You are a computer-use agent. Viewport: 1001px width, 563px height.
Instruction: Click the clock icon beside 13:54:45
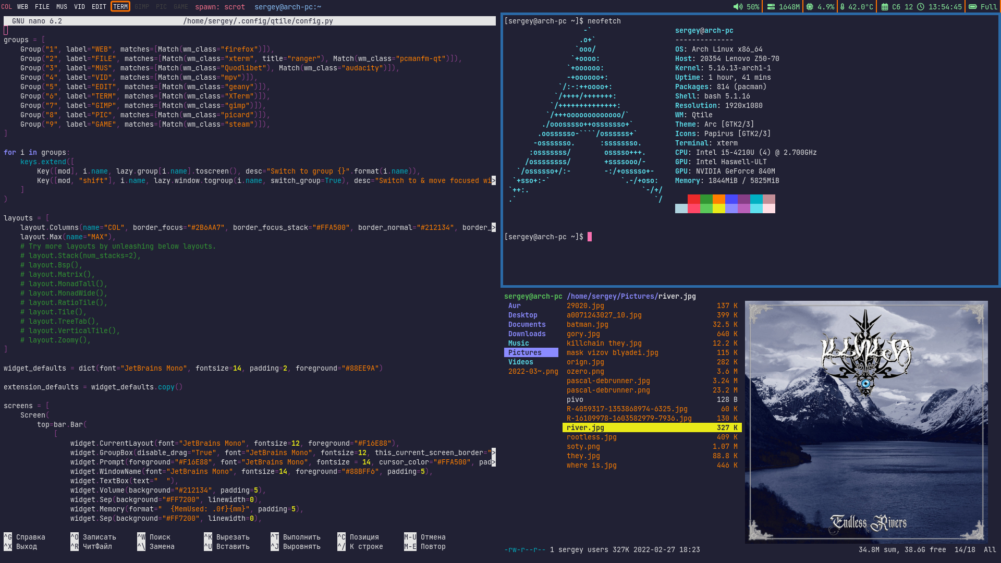pyautogui.click(x=921, y=7)
